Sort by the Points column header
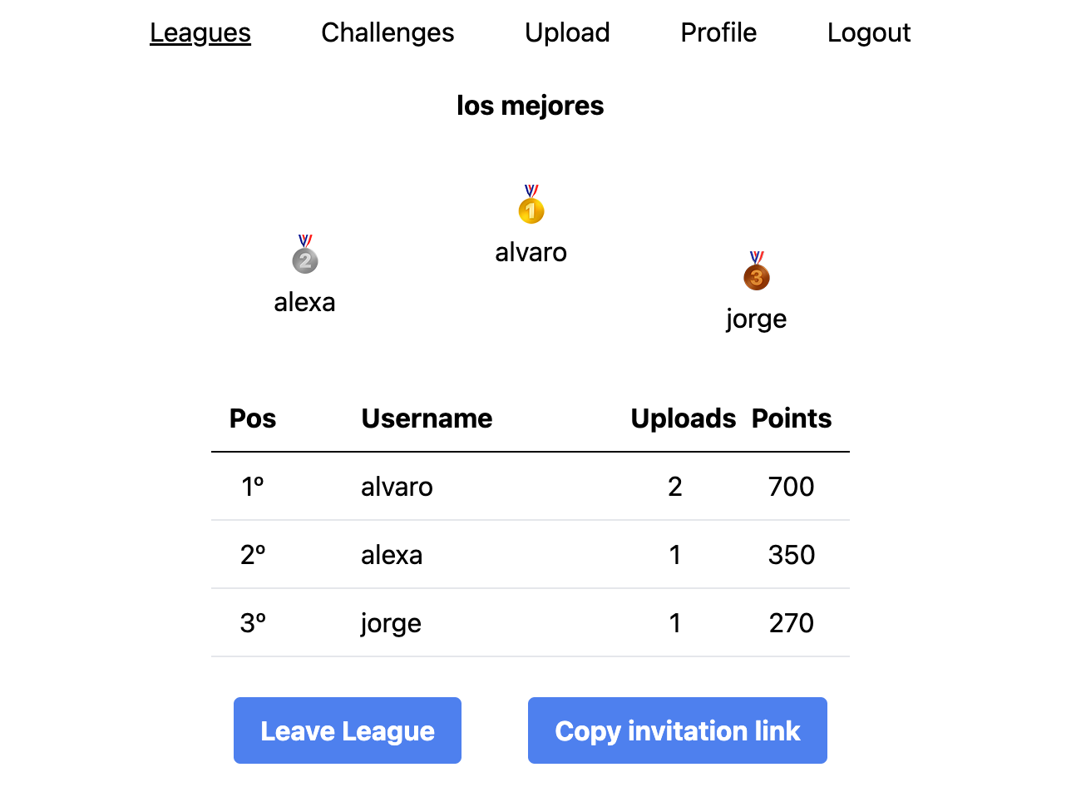 (x=791, y=418)
